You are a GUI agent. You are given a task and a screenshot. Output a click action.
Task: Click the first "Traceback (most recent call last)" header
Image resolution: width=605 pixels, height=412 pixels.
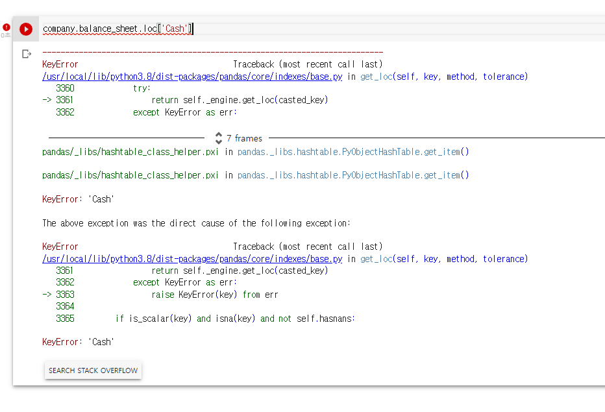(308, 64)
